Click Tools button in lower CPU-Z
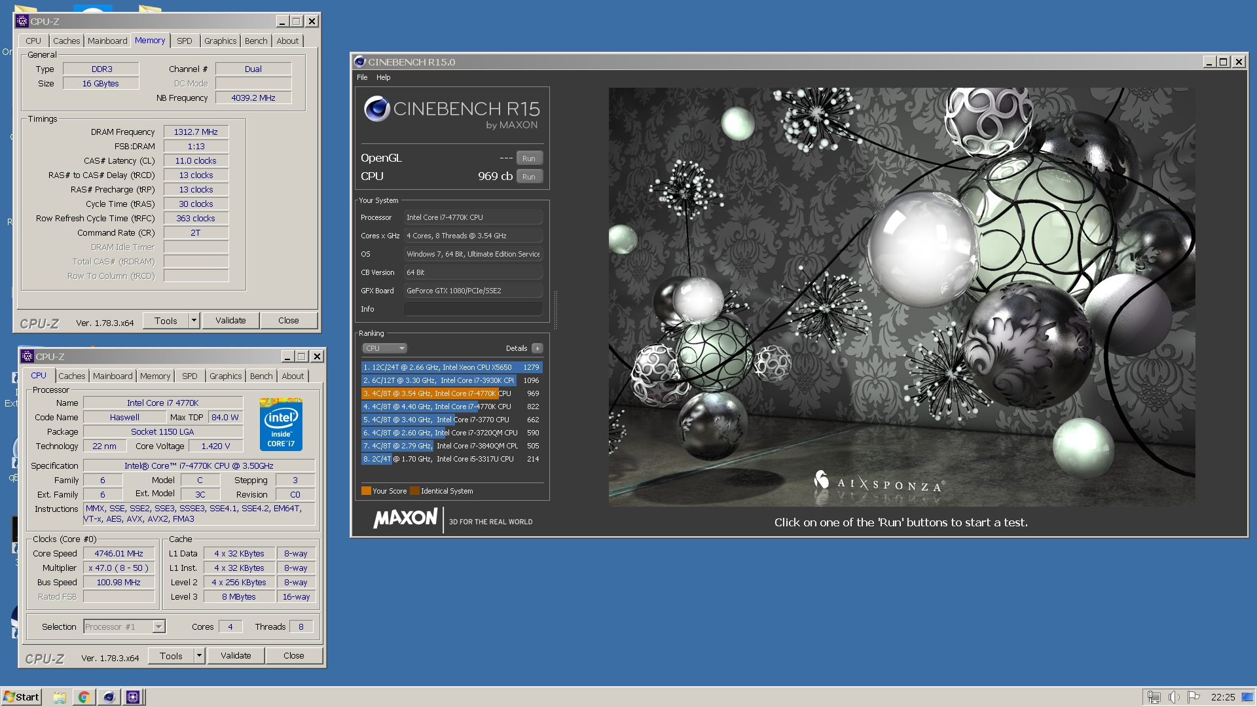 point(171,656)
